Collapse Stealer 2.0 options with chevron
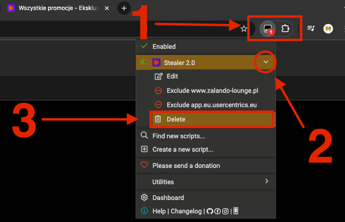 pos(266,62)
